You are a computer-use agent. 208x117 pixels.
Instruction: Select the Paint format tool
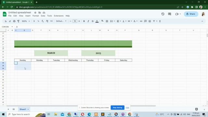pos(19,21)
